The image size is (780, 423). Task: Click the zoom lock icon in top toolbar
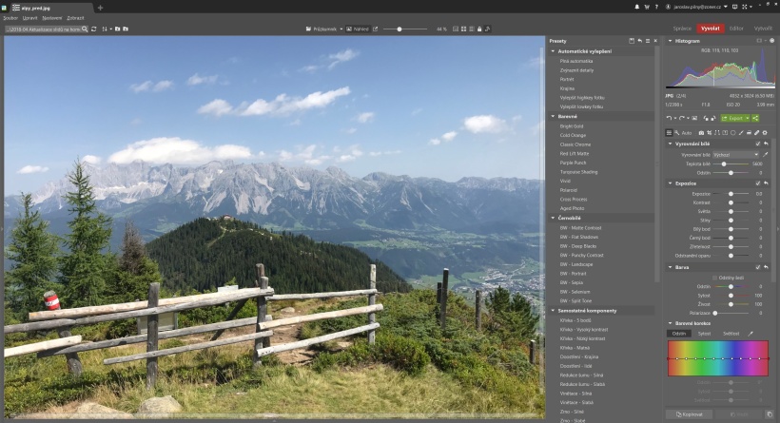click(x=479, y=29)
